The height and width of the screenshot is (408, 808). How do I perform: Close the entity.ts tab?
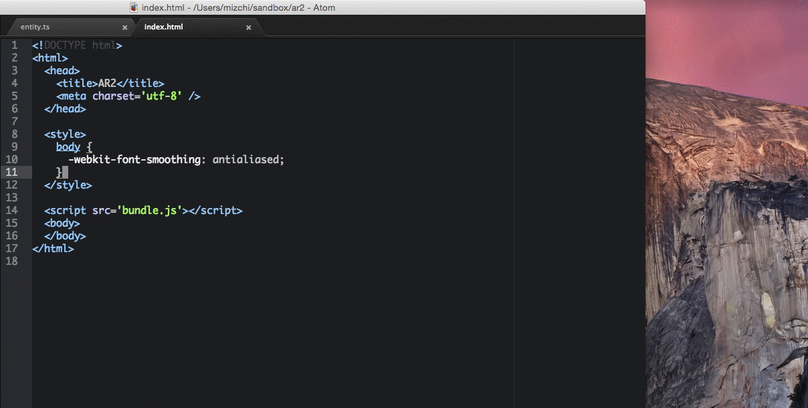124,27
